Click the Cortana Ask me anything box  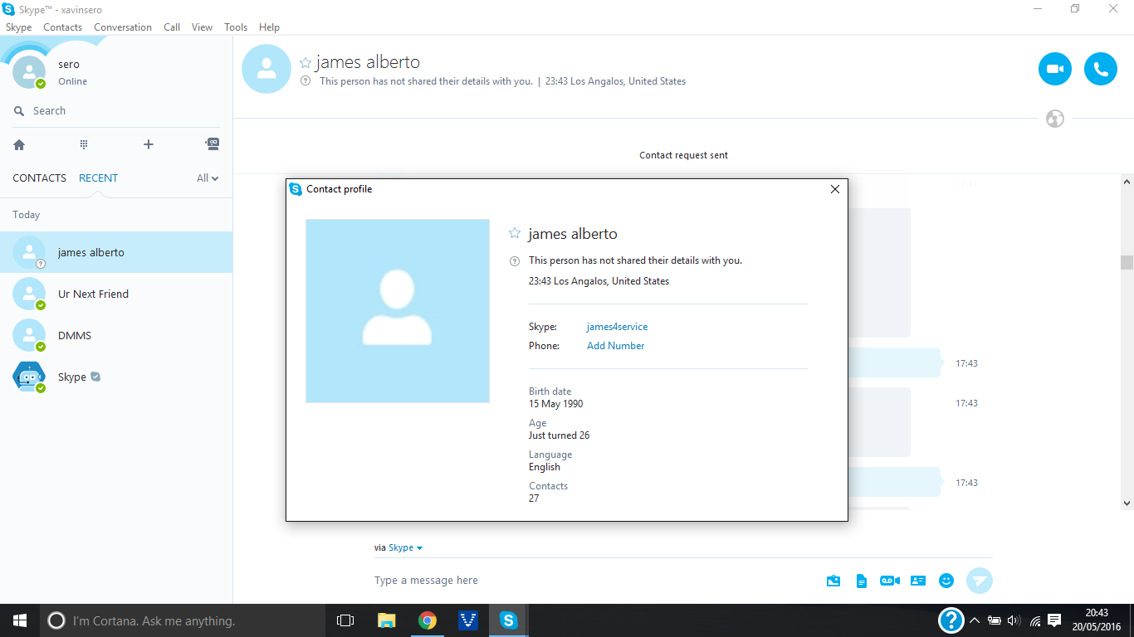click(x=183, y=620)
